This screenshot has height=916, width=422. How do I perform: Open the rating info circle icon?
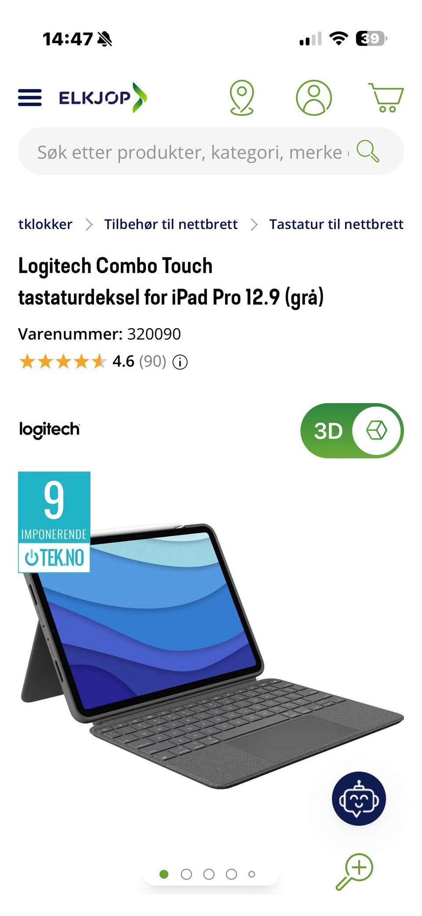pyautogui.click(x=180, y=362)
